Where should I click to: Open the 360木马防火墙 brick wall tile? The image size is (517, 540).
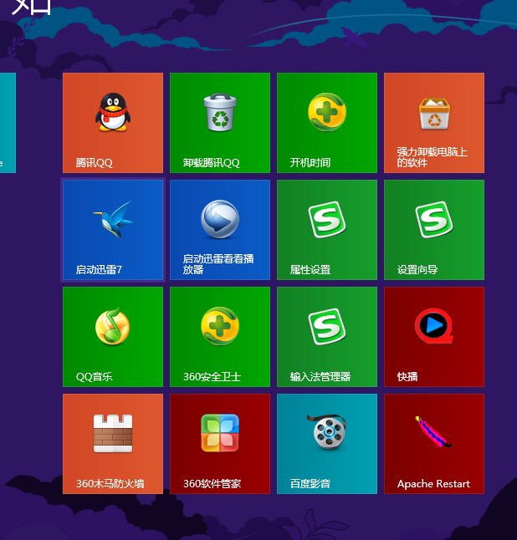112,443
